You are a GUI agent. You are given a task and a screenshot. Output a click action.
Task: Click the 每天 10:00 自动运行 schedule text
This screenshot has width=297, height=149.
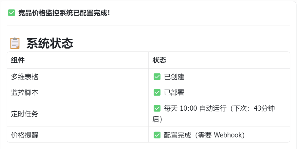click(x=195, y=108)
